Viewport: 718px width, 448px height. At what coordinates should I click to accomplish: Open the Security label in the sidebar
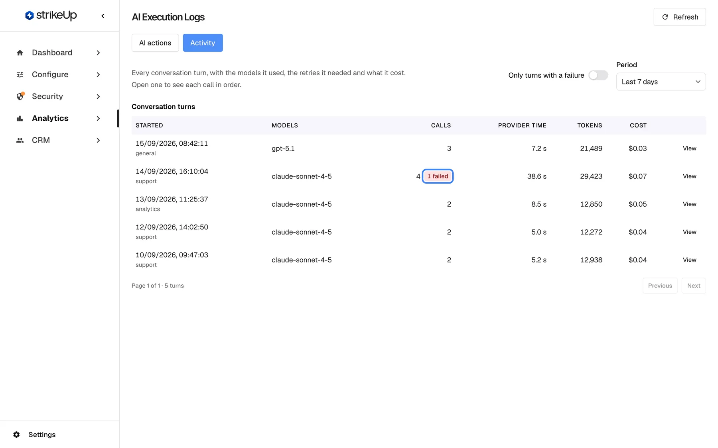coord(47,96)
